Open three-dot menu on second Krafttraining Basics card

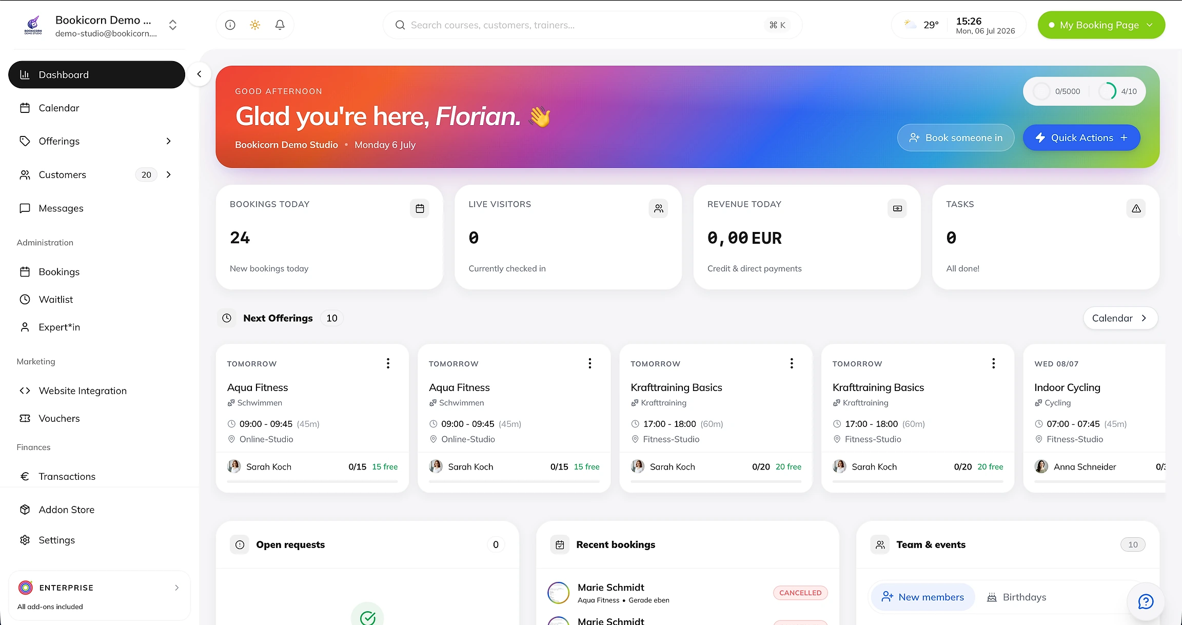click(994, 363)
